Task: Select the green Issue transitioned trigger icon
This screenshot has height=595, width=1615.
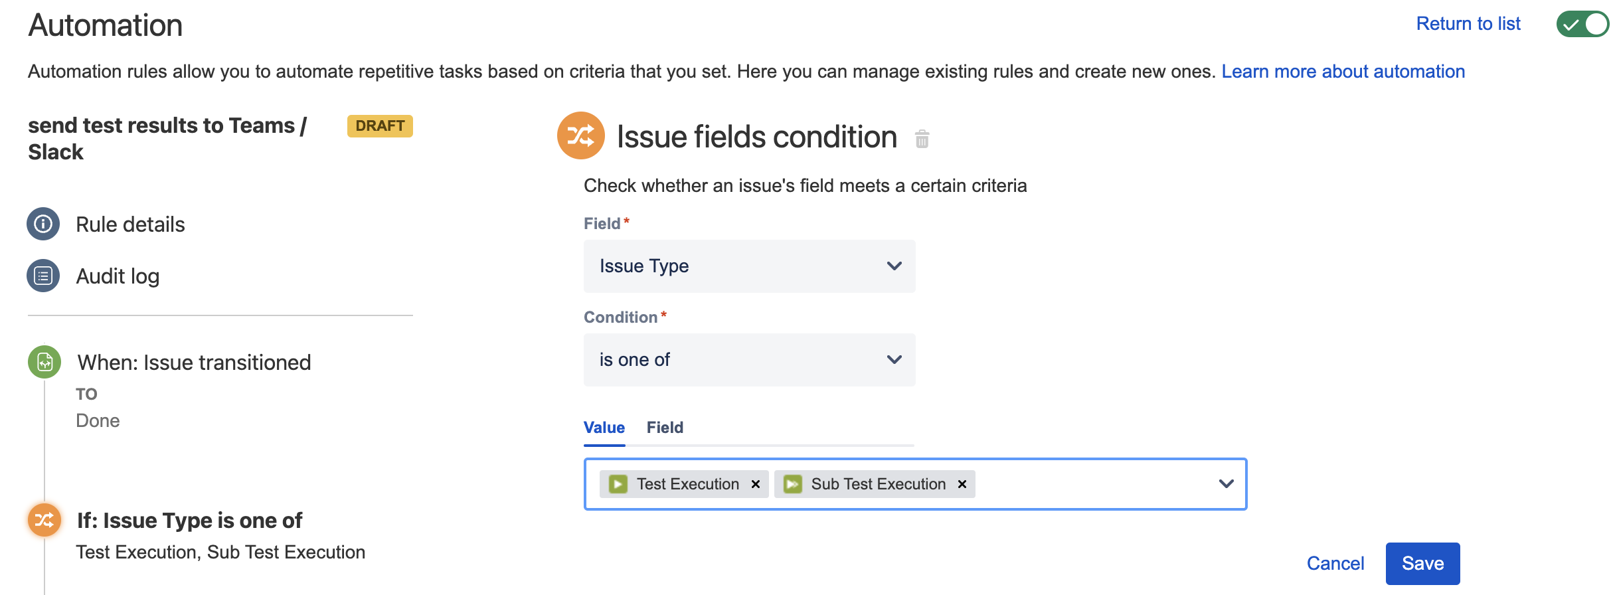Action: [44, 362]
